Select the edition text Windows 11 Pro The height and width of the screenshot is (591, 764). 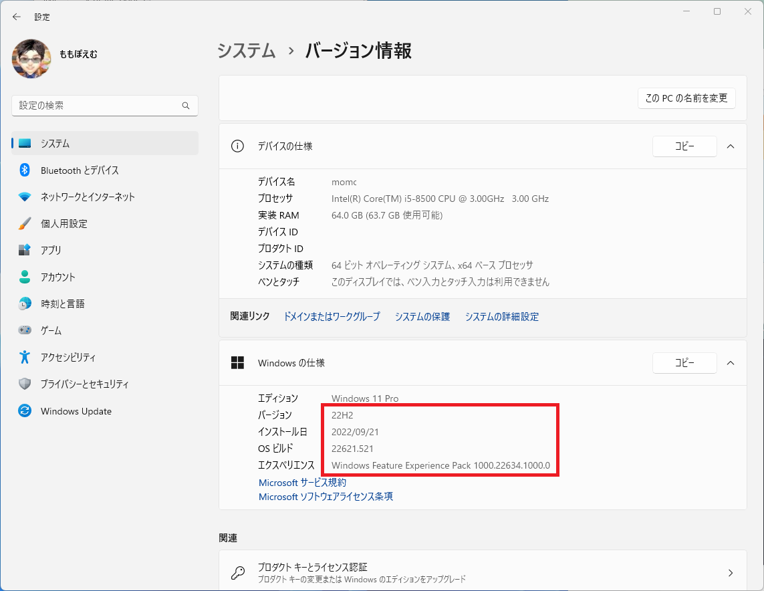365,398
